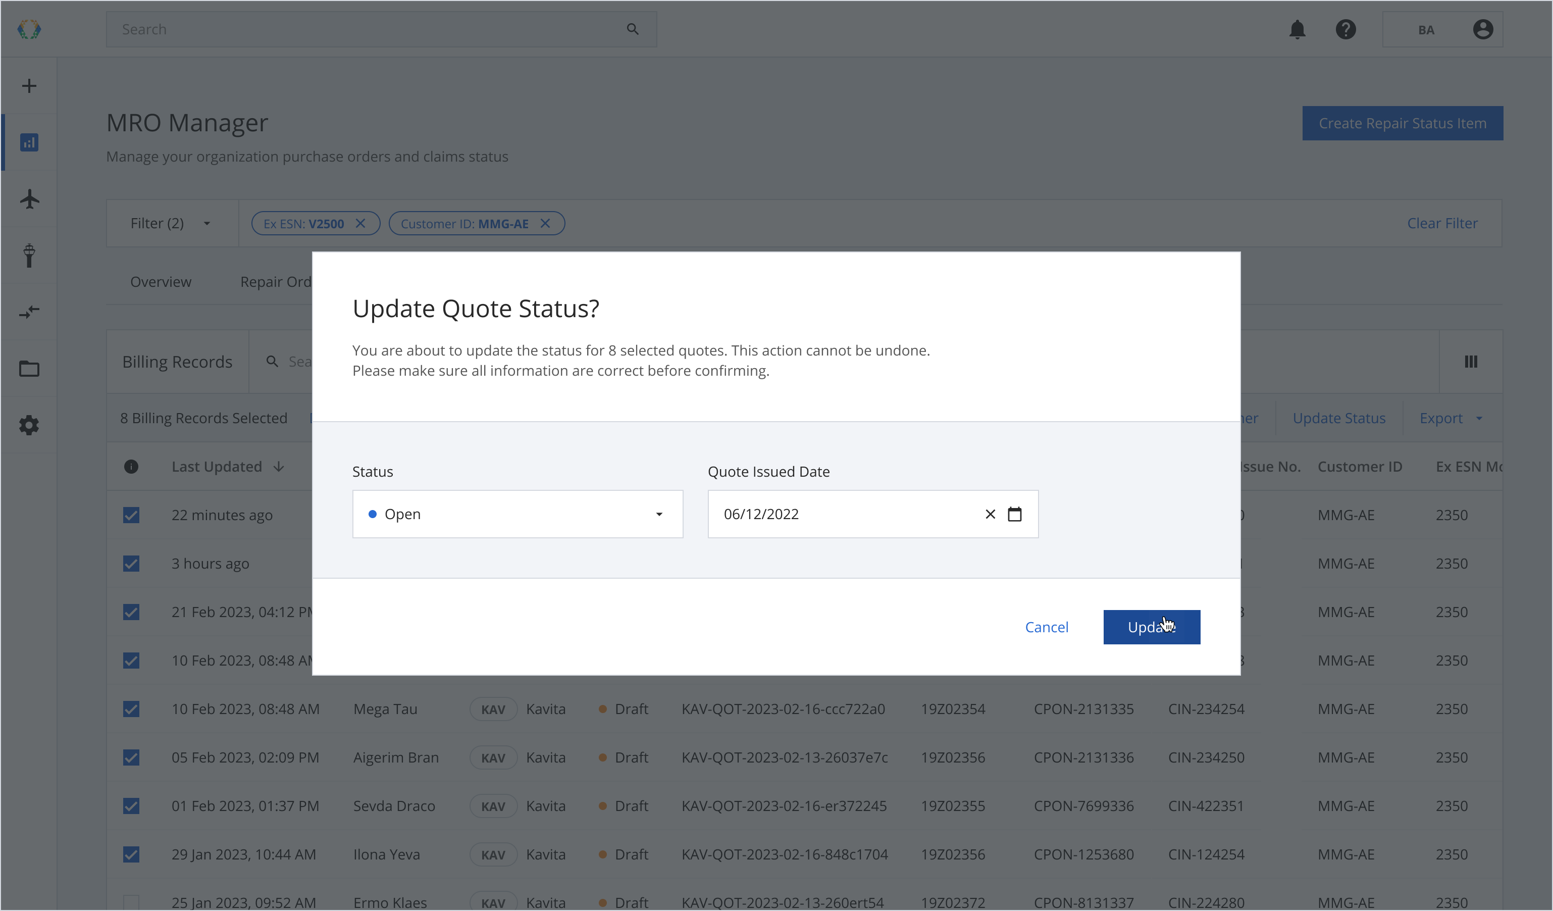The width and height of the screenshot is (1553, 911).
Task: Click the sort arrow beside Last Updated
Action: (279, 467)
